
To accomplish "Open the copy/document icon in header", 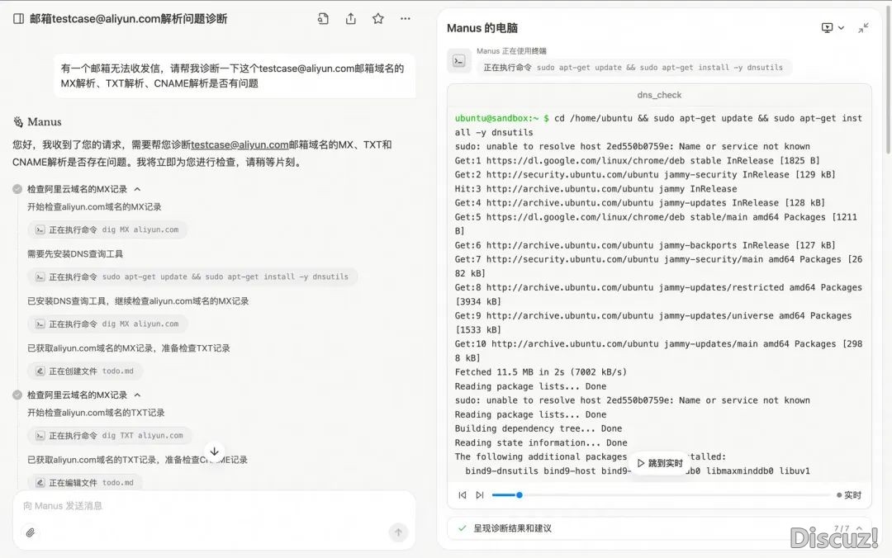I will coord(323,19).
